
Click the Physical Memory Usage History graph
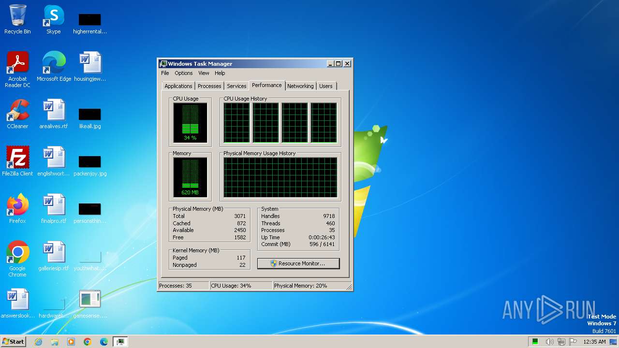tap(280, 177)
